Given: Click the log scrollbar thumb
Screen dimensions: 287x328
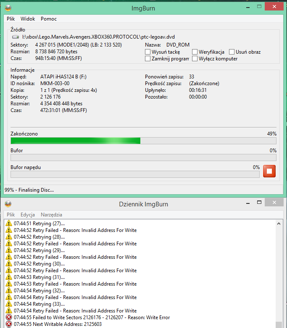Looking at the screenshot, I should click(279, 325).
